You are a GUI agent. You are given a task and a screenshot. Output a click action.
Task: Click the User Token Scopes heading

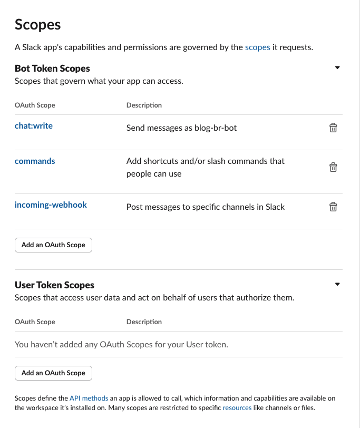[54, 285]
